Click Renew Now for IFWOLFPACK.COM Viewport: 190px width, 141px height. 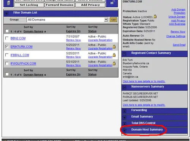point(73,65)
